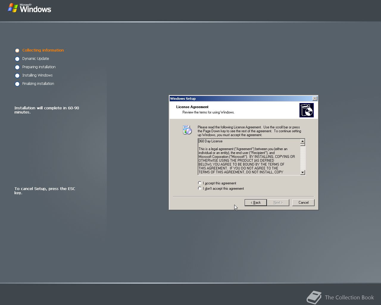Click the "License Agreement" heading
Image resolution: width=381 pixels, height=305 pixels.
click(192, 107)
